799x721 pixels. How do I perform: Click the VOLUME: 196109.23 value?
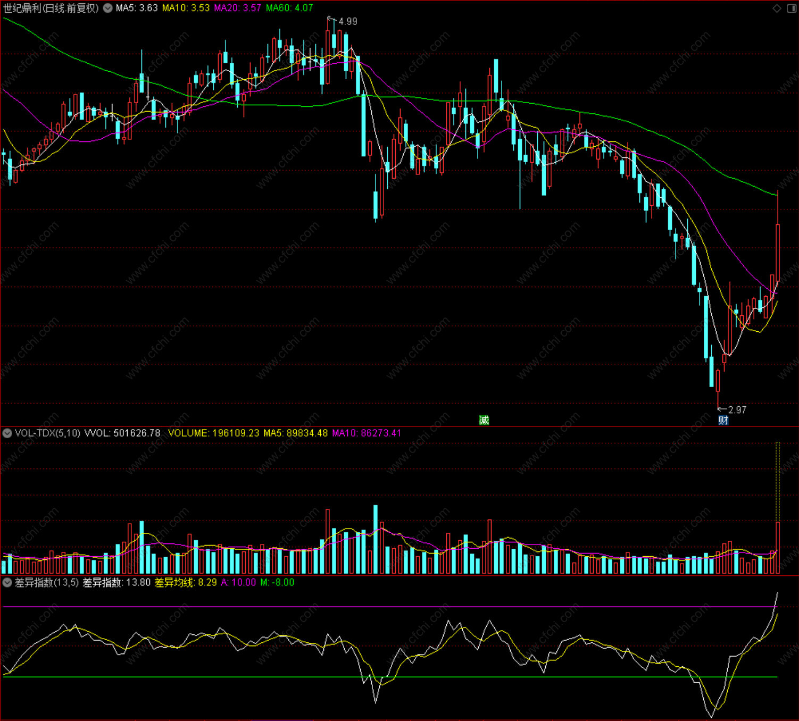tap(214, 433)
